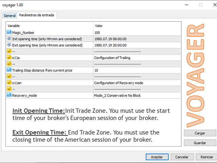Open the Recovery_mode value Mode_2 Conservative No Block
Viewport: 217px width, 163px height.
pyautogui.click(x=137, y=95)
